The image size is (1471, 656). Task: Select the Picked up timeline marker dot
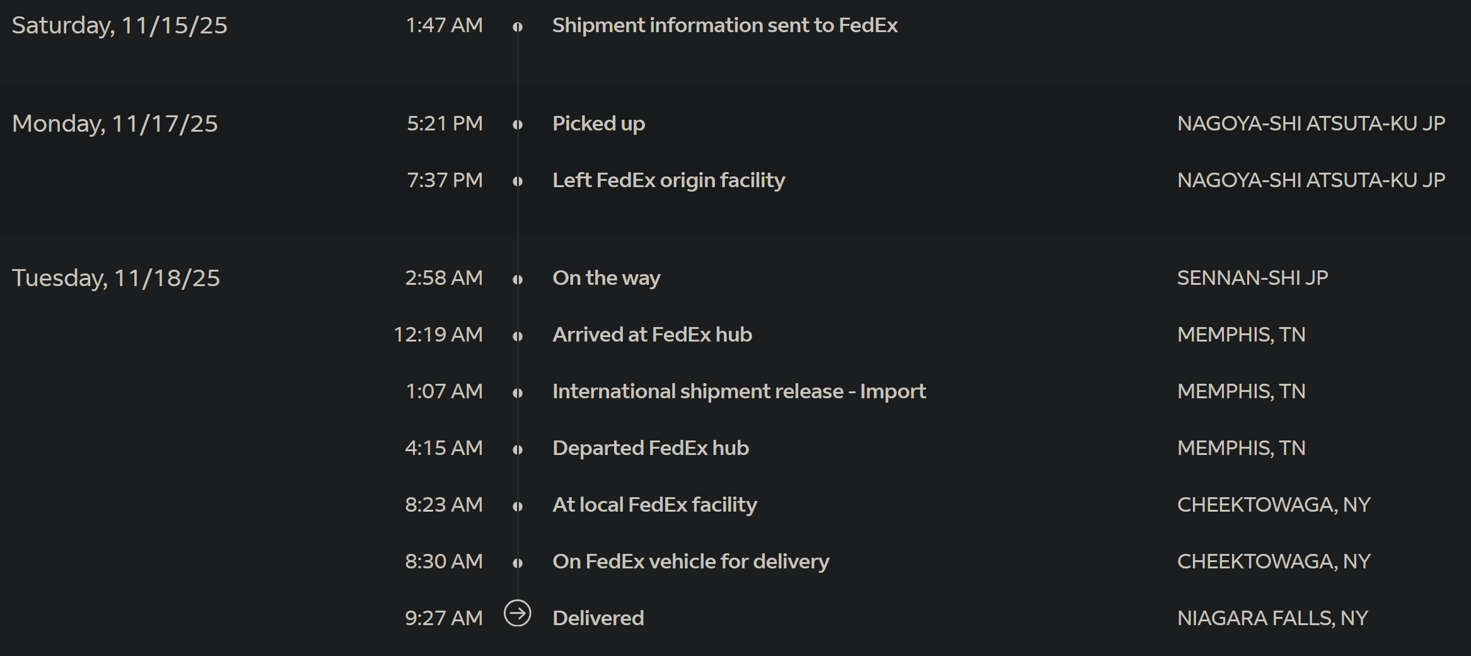tap(518, 125)
